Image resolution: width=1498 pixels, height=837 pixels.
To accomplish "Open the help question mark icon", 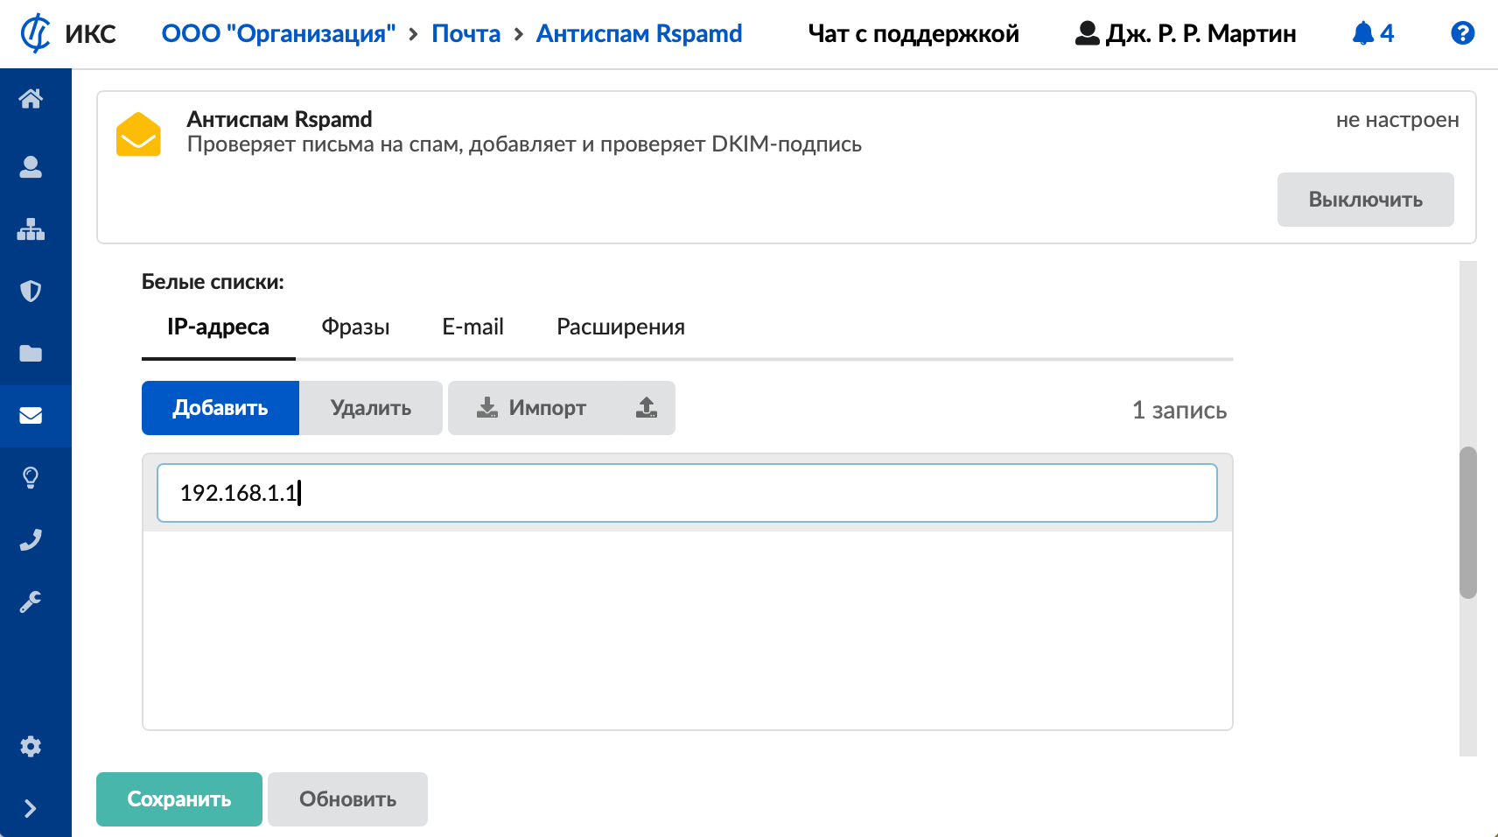I will (1462, 33).
